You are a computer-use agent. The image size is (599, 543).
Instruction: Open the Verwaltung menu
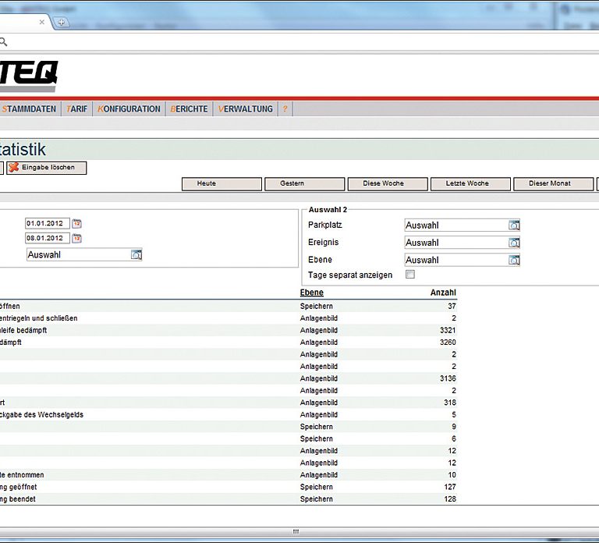coord(246,109)
